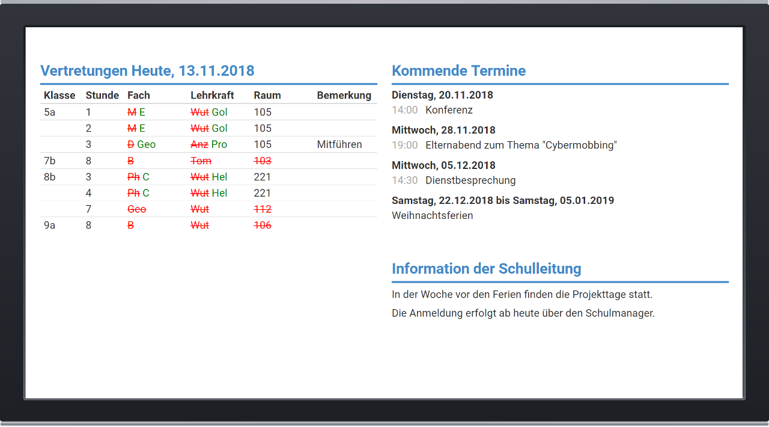Image resolution: width=769 pixels, height=427 pixels.
Task: Select the 'Raum' column header
Action: point(267,96)
